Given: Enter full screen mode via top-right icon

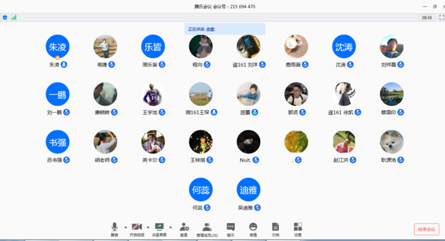Looking at the screenshot, I should click(442, 18).
